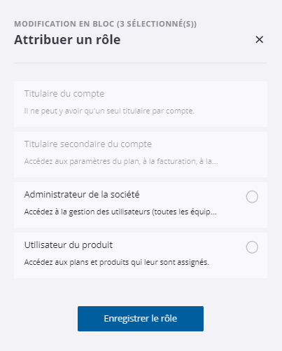Click the Modification en bloc selection count label

pyautogui.click(x=105, y=24)
